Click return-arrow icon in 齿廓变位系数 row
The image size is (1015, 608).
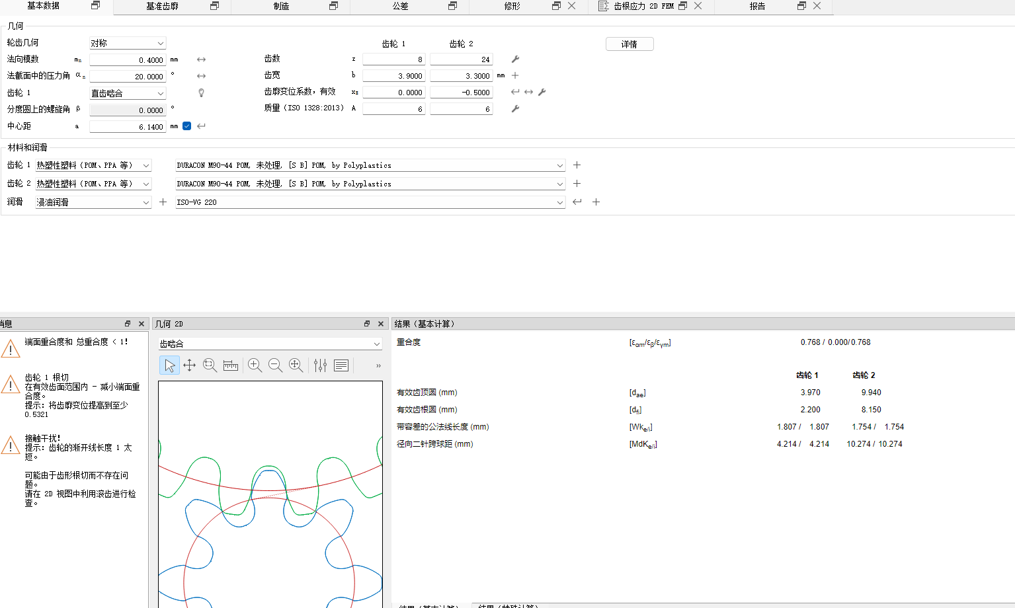(515, 92)
